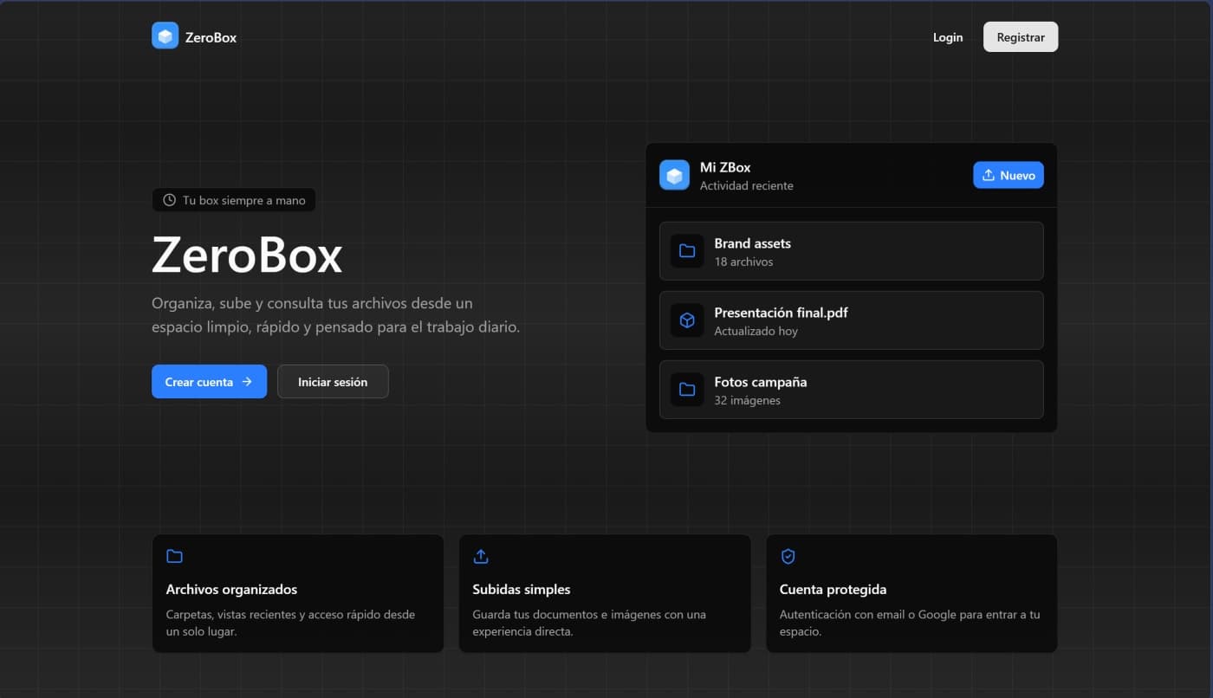
Task: Click the 'Archivos organizados' card title
Action: coord(231,589)
